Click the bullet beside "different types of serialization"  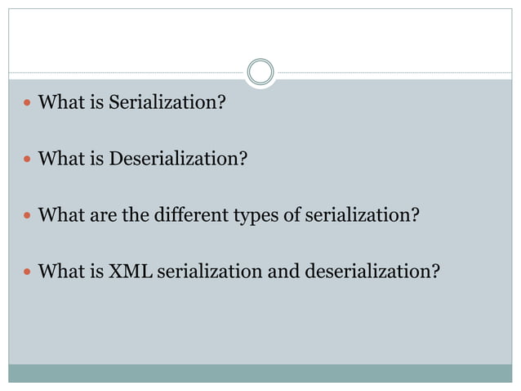pos(28,215)
